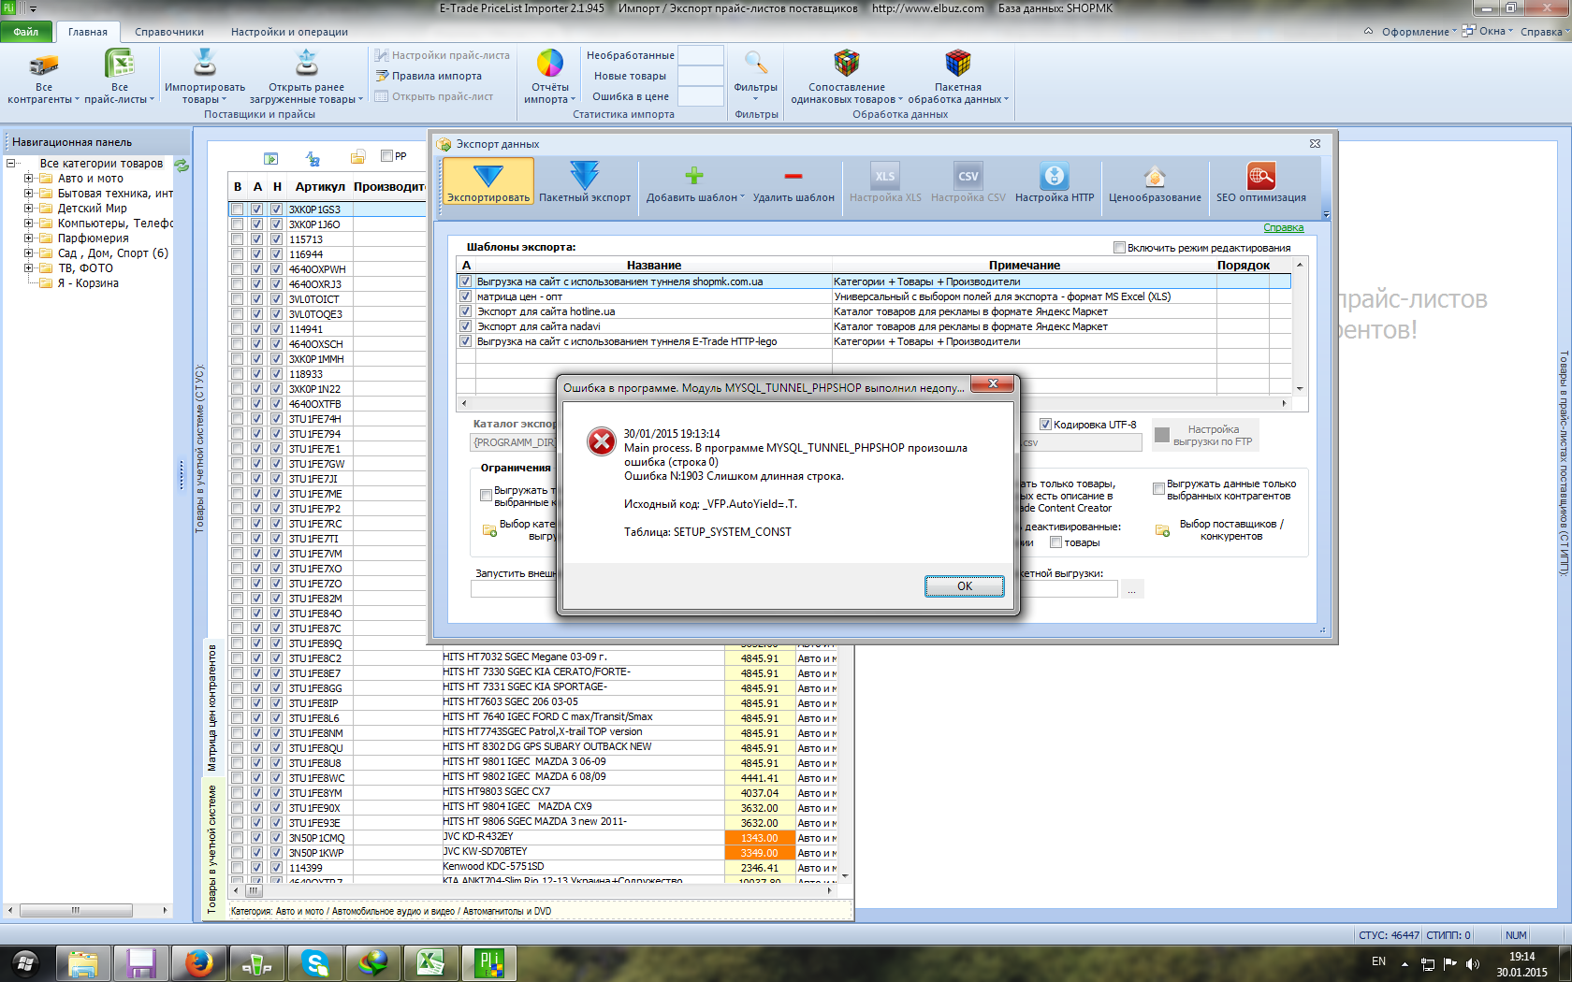Click Выбор поставщиков / конкурентов button

pos(1221,530)
